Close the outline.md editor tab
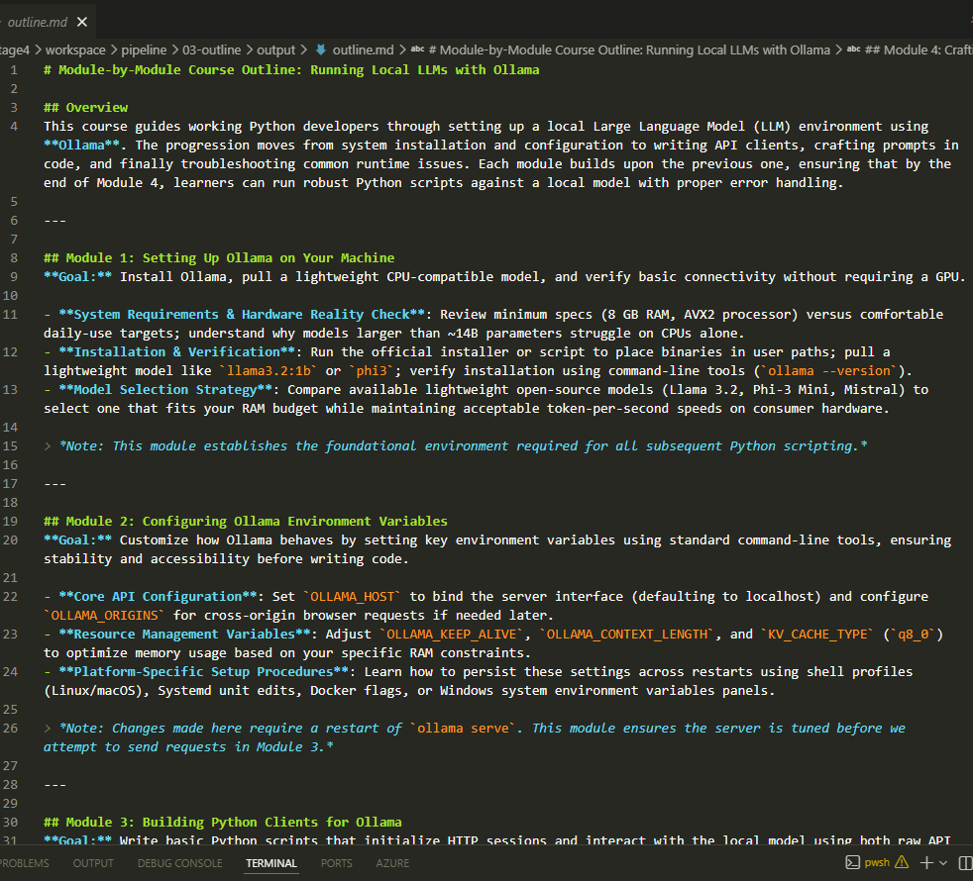 click(82, 23)
